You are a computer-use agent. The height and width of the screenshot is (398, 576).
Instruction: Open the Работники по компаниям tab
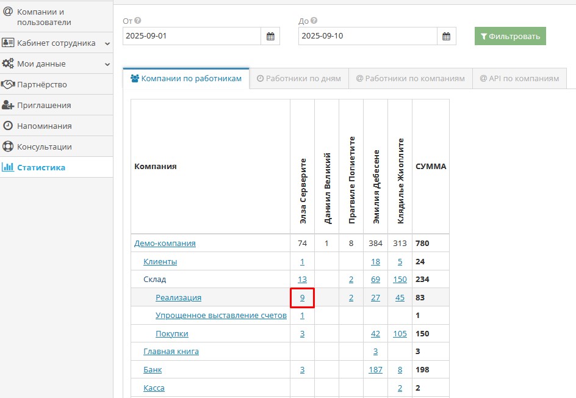tap(410, 79)
